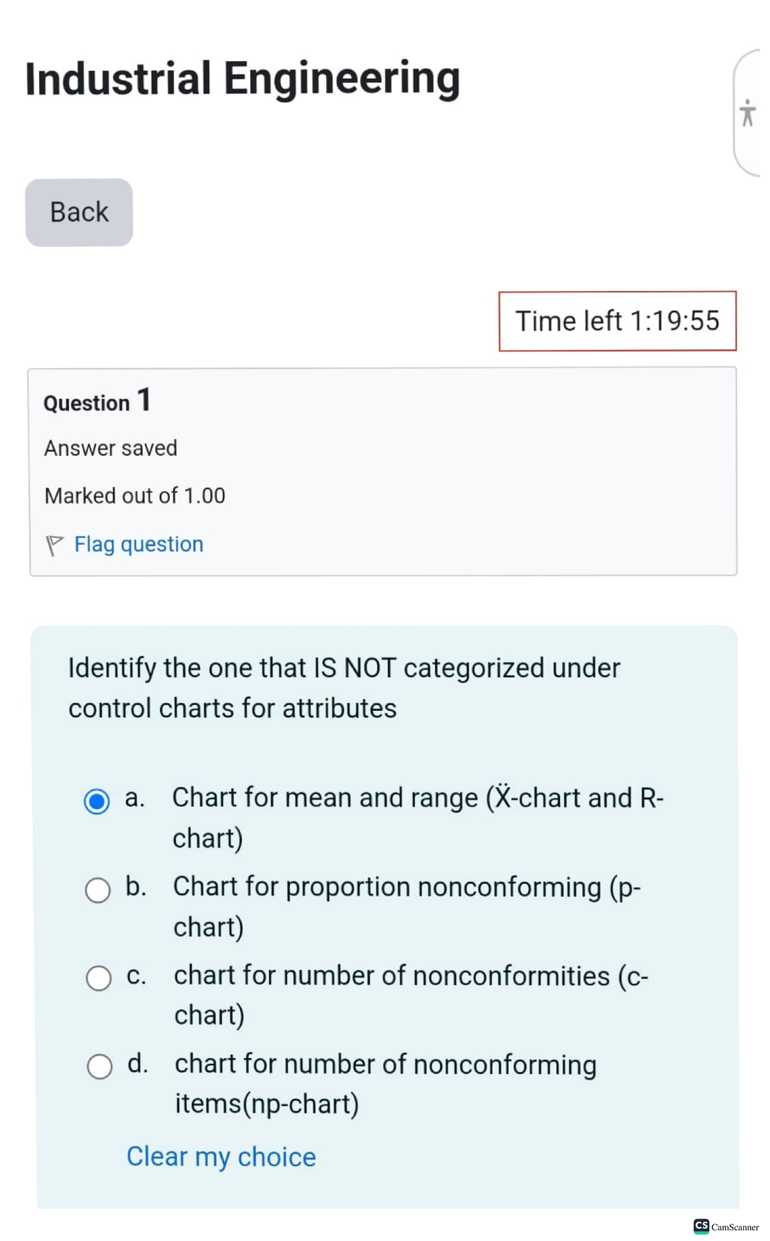Choose option c, c-chart radio button
The height and width of the screenshot is (1241, 770).
pos(98,978)
